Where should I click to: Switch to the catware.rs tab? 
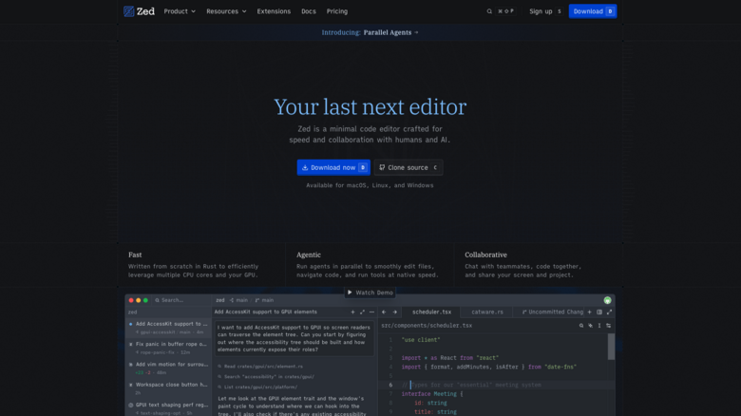point(487,312)
